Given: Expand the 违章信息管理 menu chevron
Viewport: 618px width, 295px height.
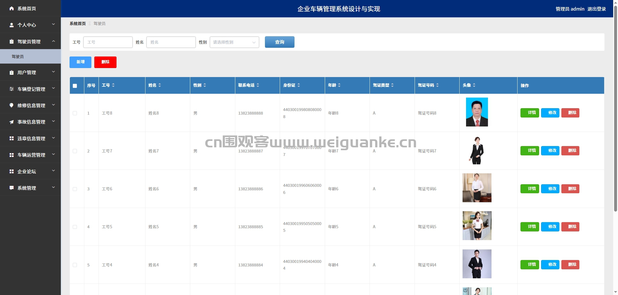Looking at the screenshot, I should point(53,138).
